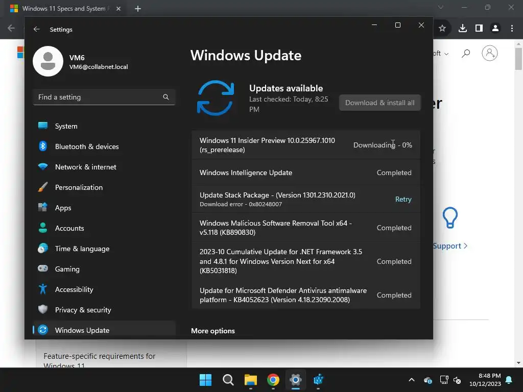The image size is (523, 392).
Task: Select the Malicious Software Removal Tool row
Action: tap(305, 228)
